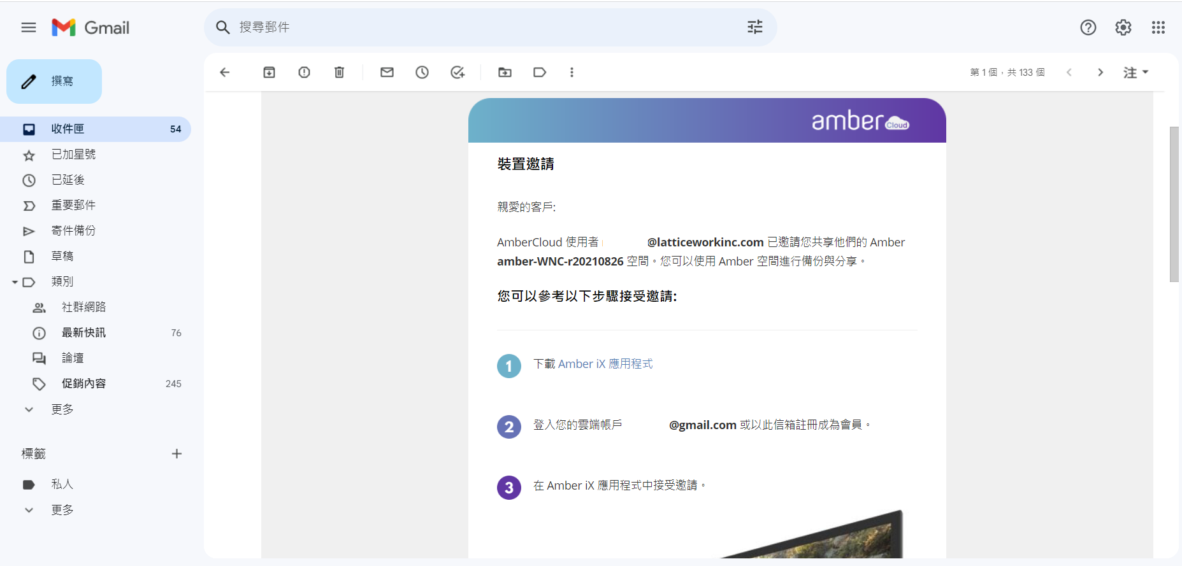Go to the newer email arrow
Screen dimensions: 1182x566
(1069, 72)
